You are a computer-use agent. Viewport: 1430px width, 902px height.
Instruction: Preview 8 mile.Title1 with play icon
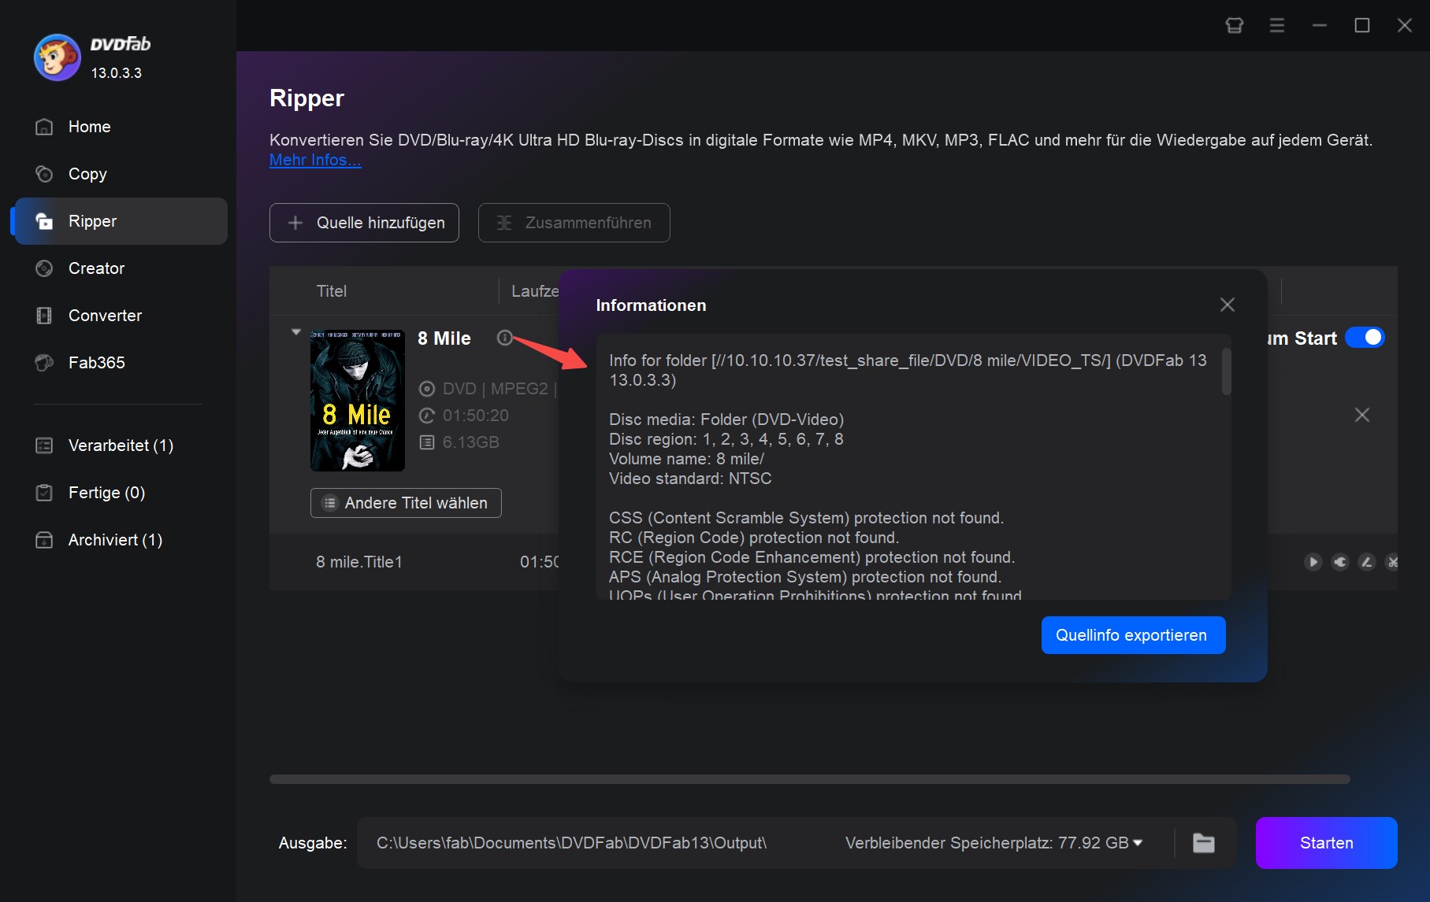pos(1313,562)
